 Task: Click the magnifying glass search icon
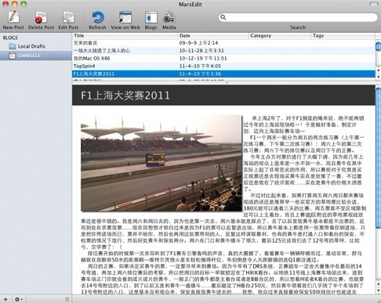[x=223, y=17]
